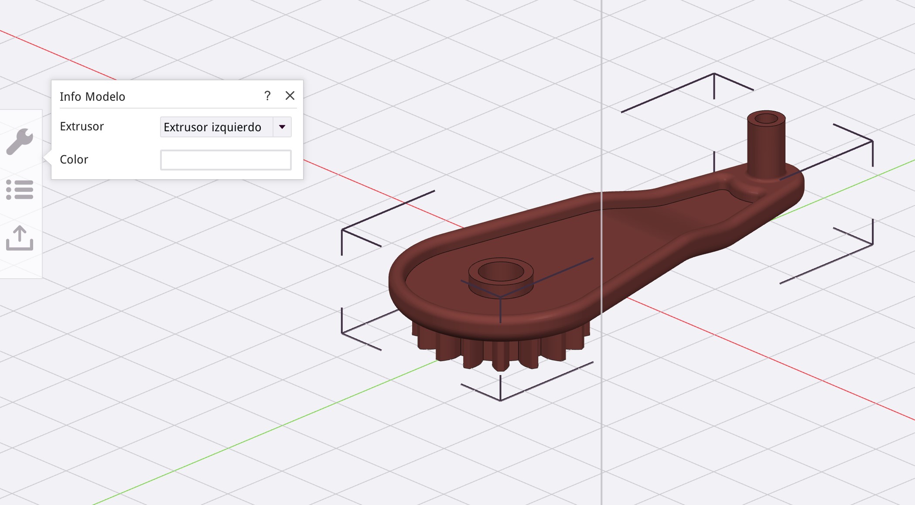Click the export upload icon
The width and height of the screenshot is (915, 505).
click(20, 238)
